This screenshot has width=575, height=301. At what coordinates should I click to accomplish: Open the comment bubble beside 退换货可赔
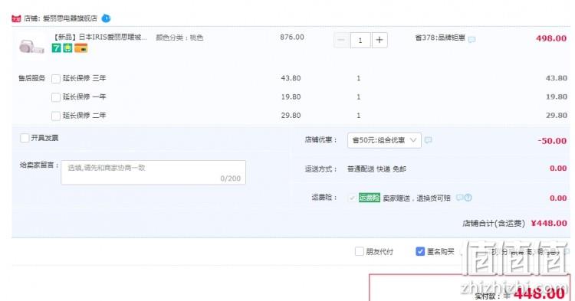[459, 198]
